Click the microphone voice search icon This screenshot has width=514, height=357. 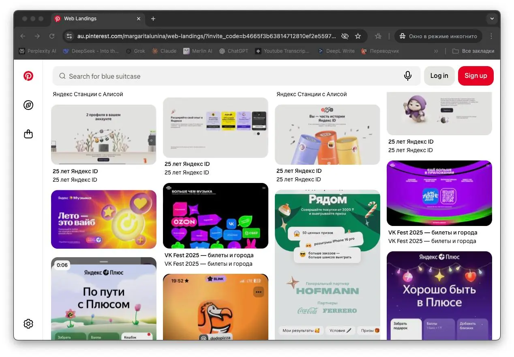pyautogui.click(x=408, y=76)
